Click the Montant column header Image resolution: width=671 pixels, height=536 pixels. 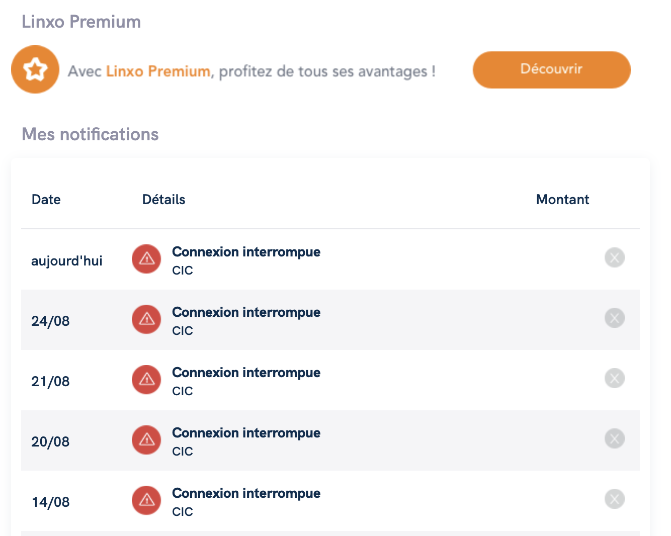pos(562,200)
